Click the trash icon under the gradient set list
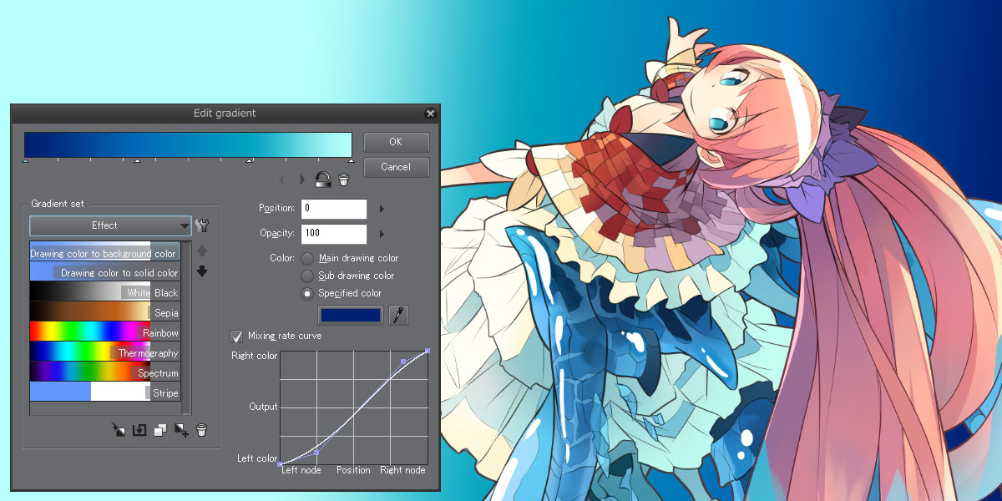Screen dimensions: 1002x501 click(201, 430)
